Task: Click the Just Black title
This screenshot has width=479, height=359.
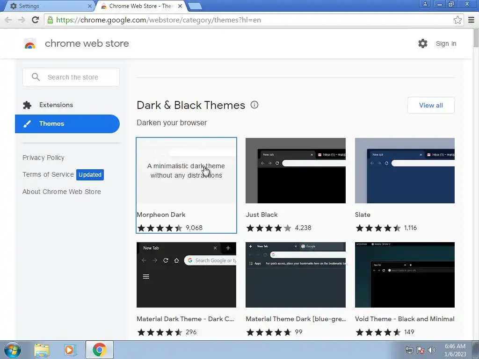Action: (x=261, y=215)
